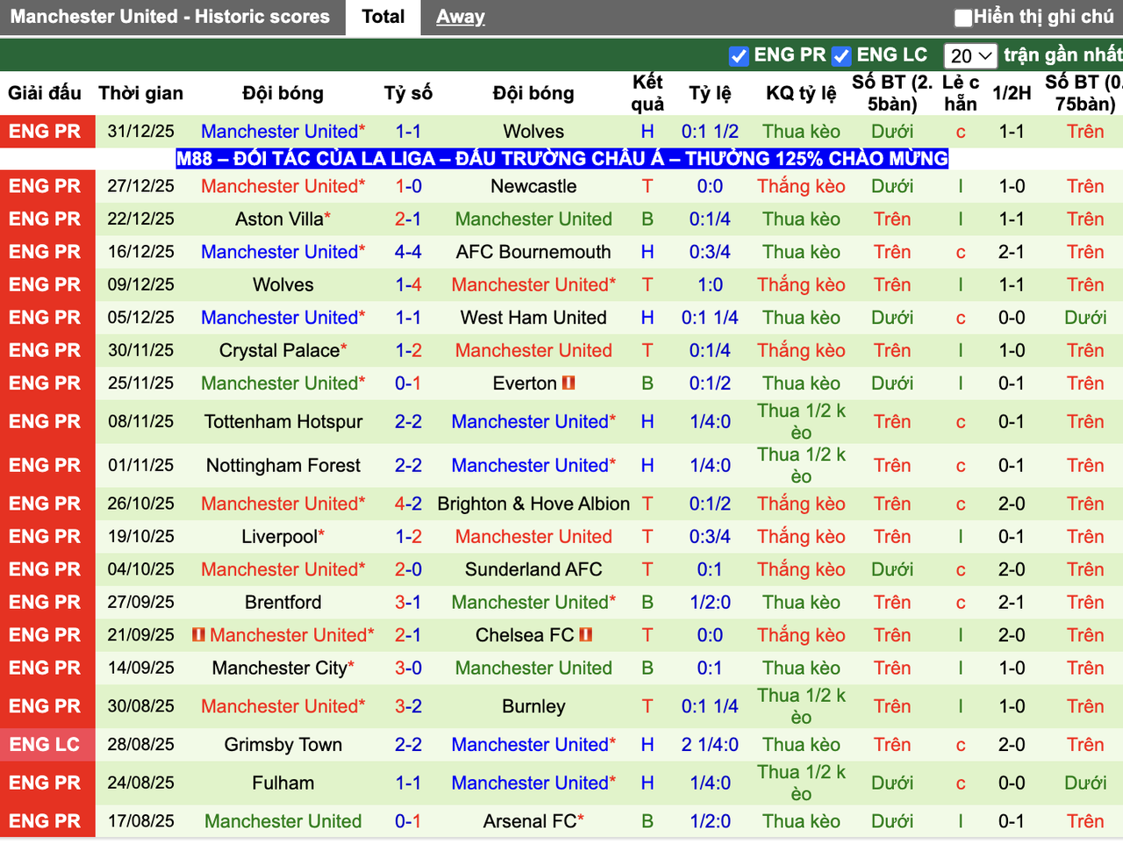Click the red card icon before Manchester United on 21/09
This screenshot has width=1123, height=845.
click(200, 634)
